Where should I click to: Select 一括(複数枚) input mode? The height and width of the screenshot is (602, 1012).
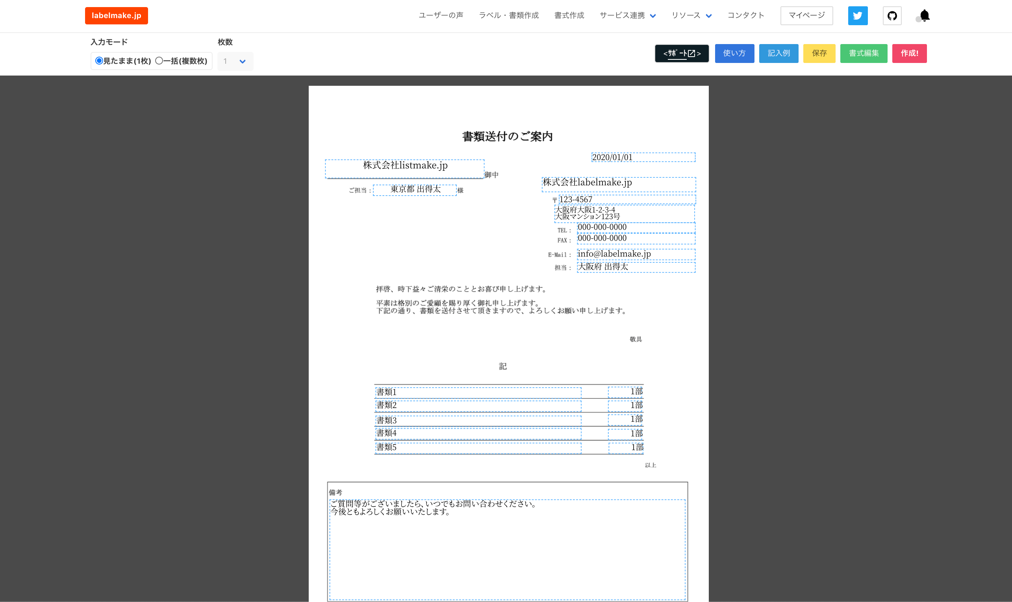tap(159, 61)
